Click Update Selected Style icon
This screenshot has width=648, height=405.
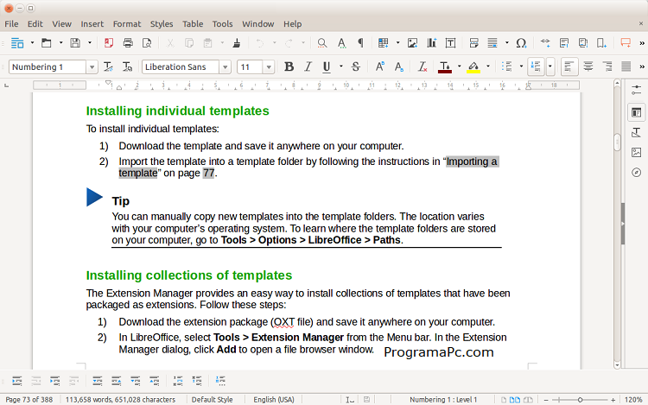click(108, 66)
